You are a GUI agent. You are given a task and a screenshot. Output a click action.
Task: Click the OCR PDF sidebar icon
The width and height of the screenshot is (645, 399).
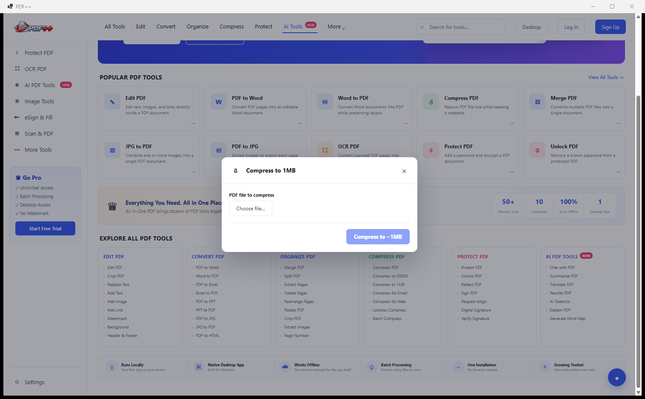(x=17, y=69)
